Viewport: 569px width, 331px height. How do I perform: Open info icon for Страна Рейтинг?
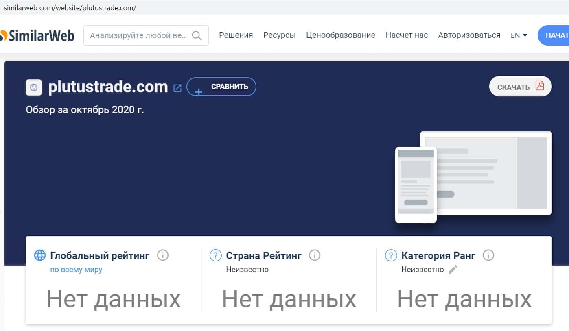point(315,255)
